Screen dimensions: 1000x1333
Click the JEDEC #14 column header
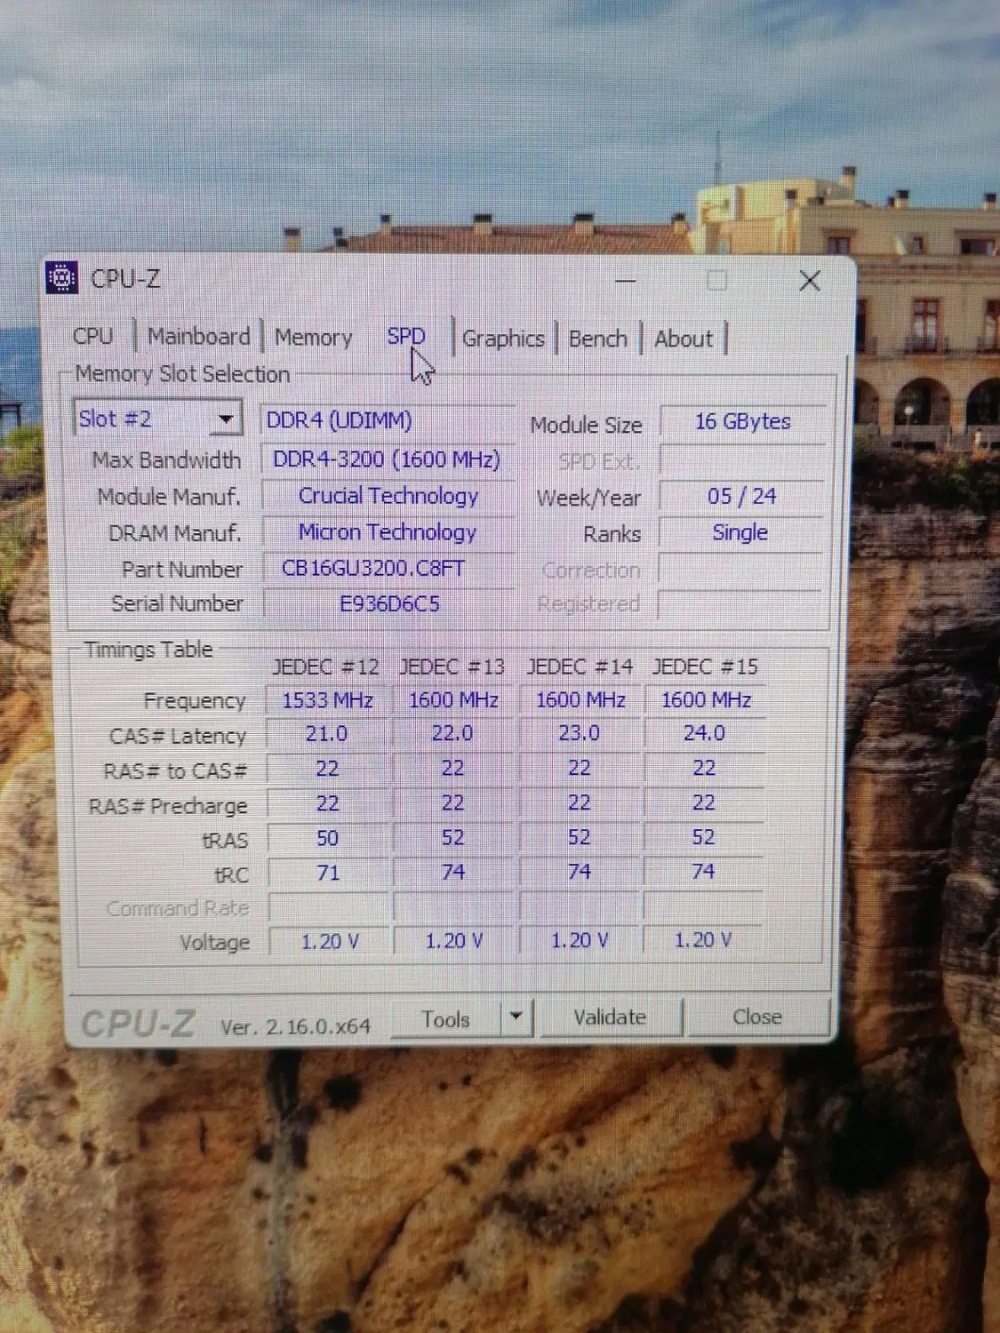(x=580, y=666)
